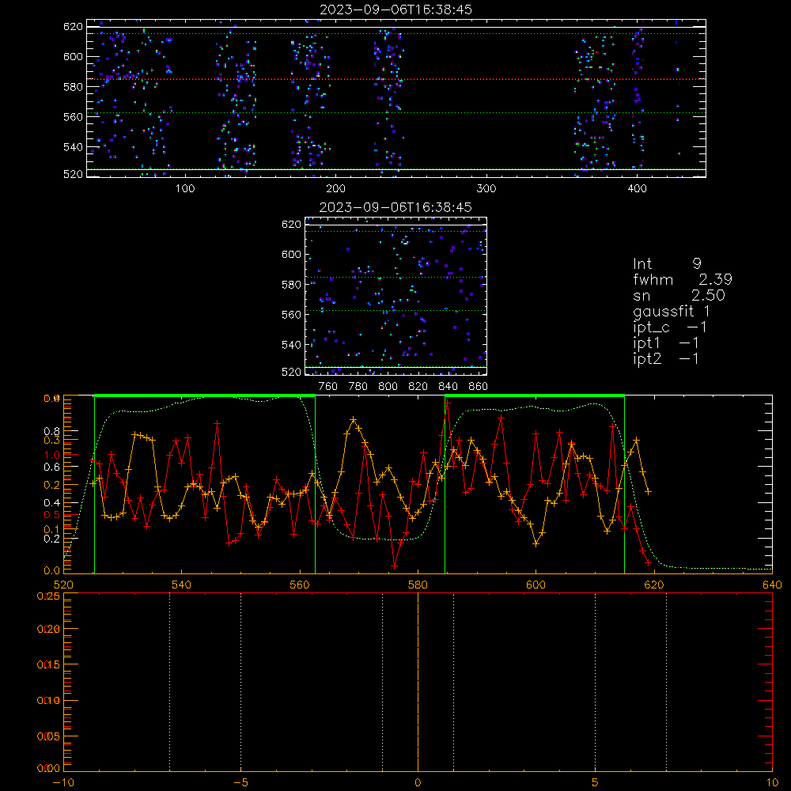
Task: Select the 'sn 2.50' readout
Action: click(679, 296)
